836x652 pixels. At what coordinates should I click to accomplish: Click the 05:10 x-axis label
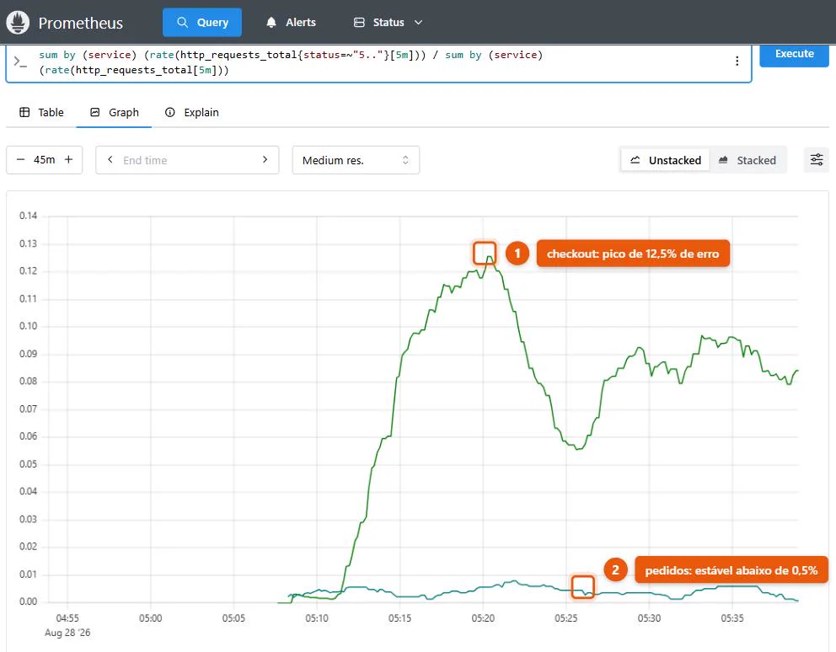coord(317,617)
